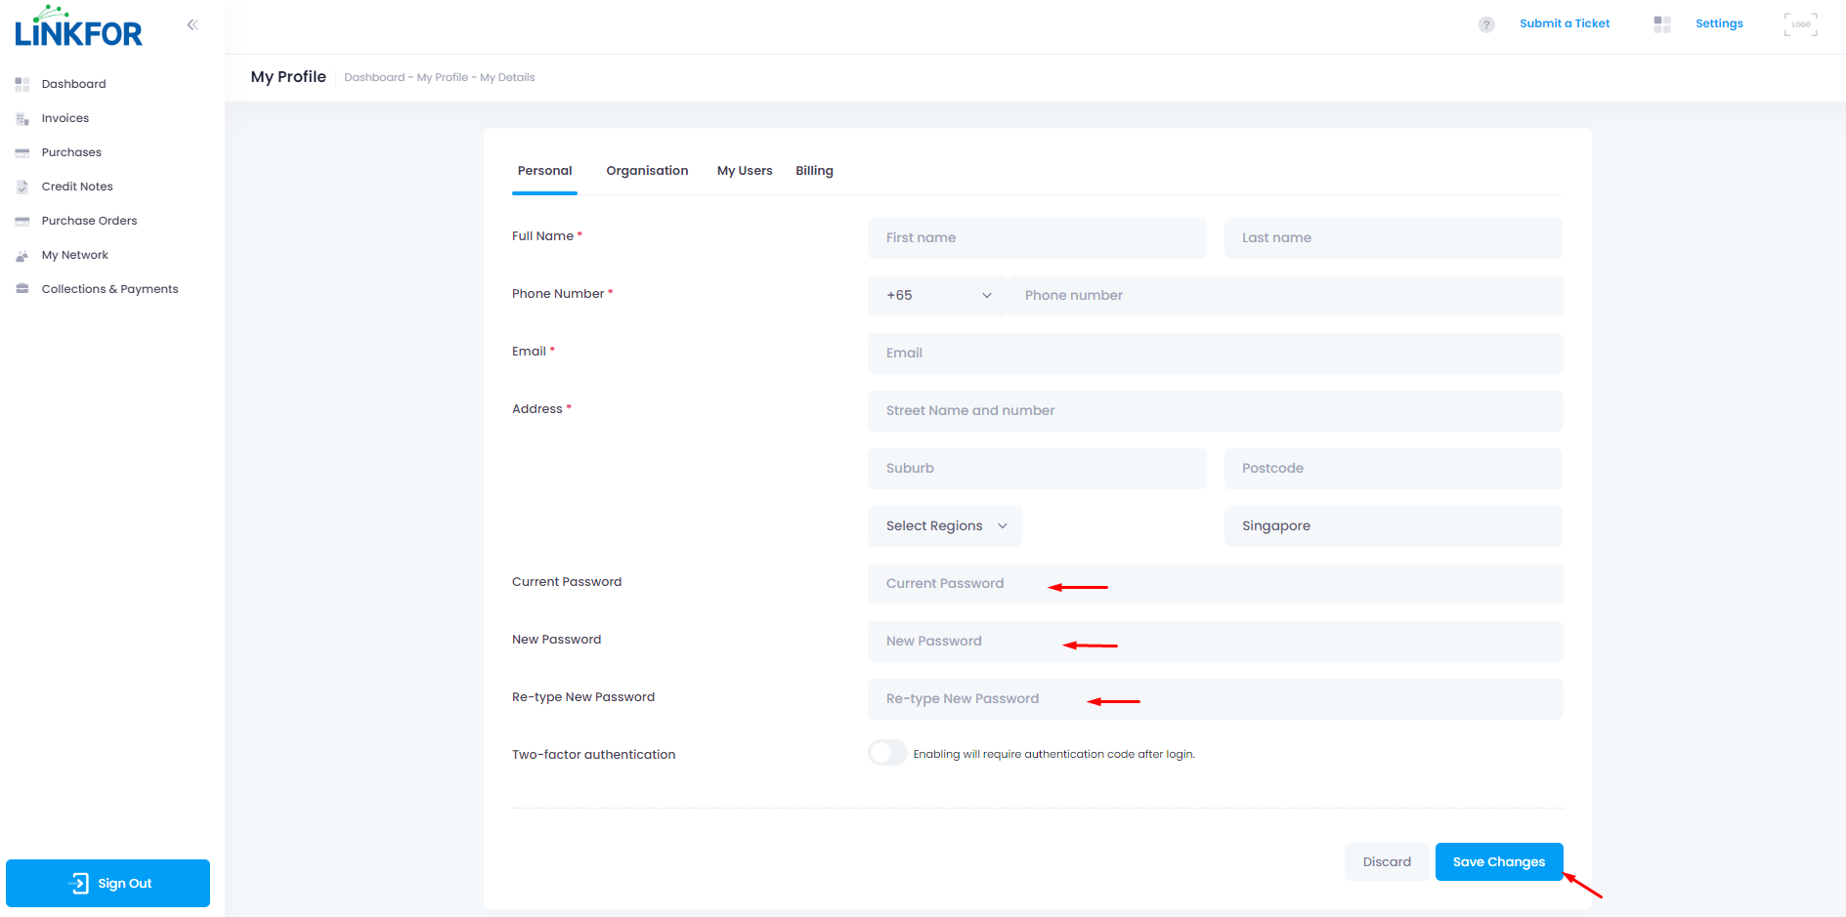Screen dimensions: 1846x917
Task: Open the +65 country code dropdown
Action: (x=937, y=296)
